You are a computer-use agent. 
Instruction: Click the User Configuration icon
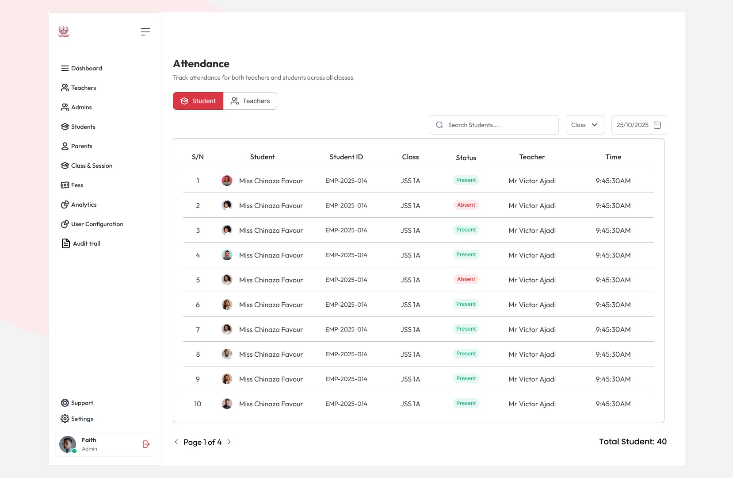(x=65, y=224)
